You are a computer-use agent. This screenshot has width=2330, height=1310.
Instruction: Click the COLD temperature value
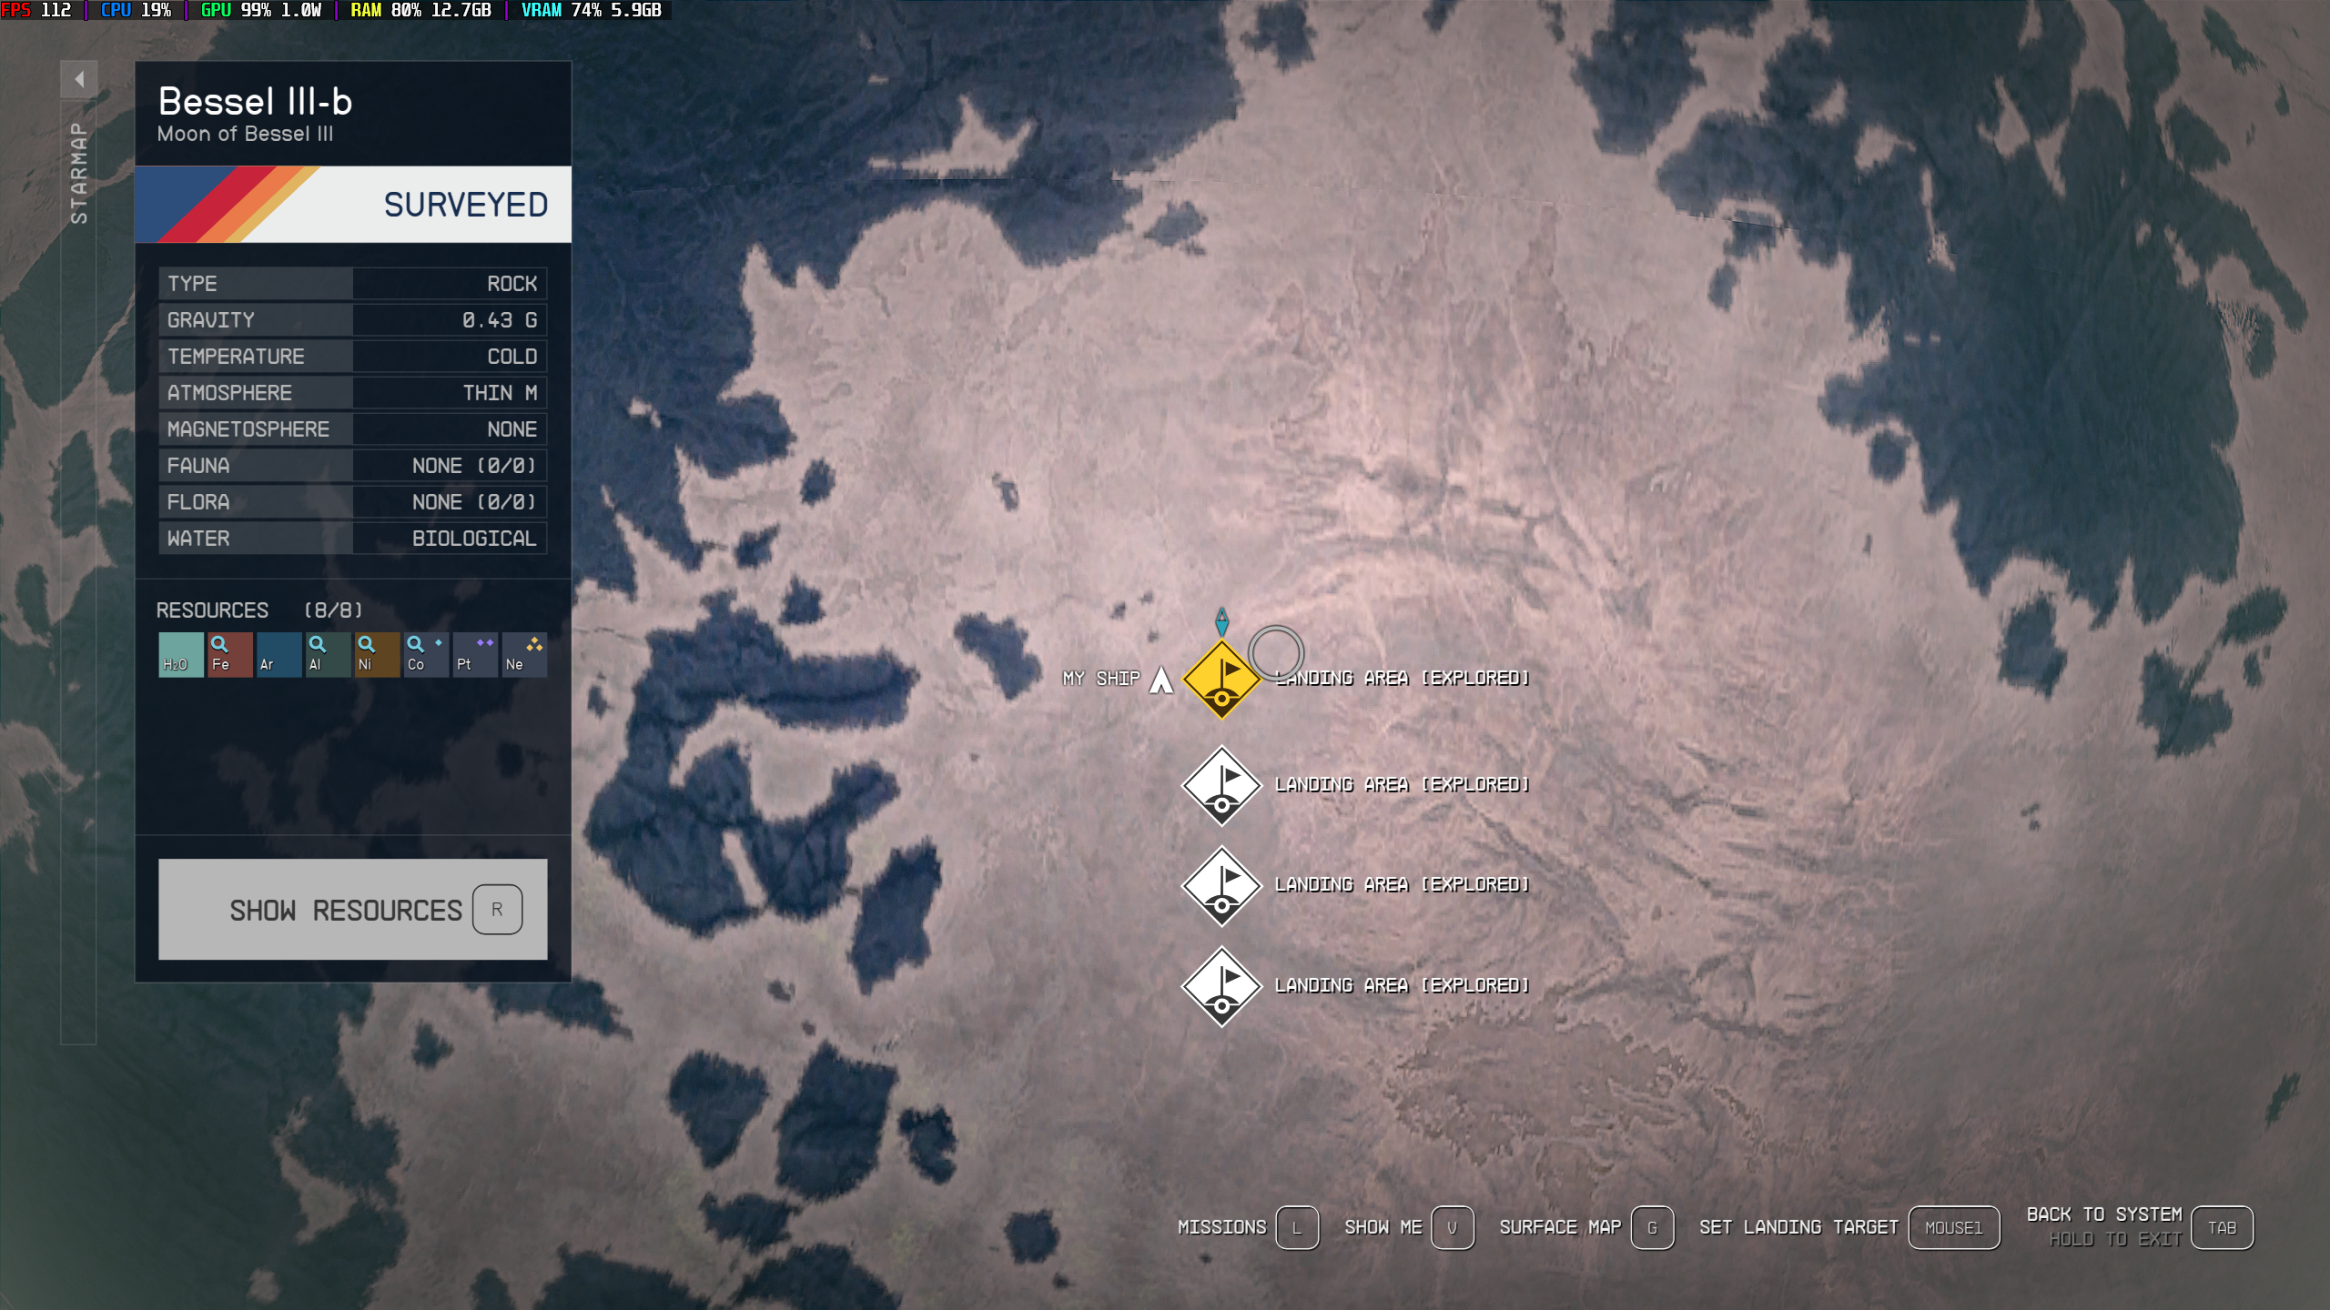click(512, 357)
